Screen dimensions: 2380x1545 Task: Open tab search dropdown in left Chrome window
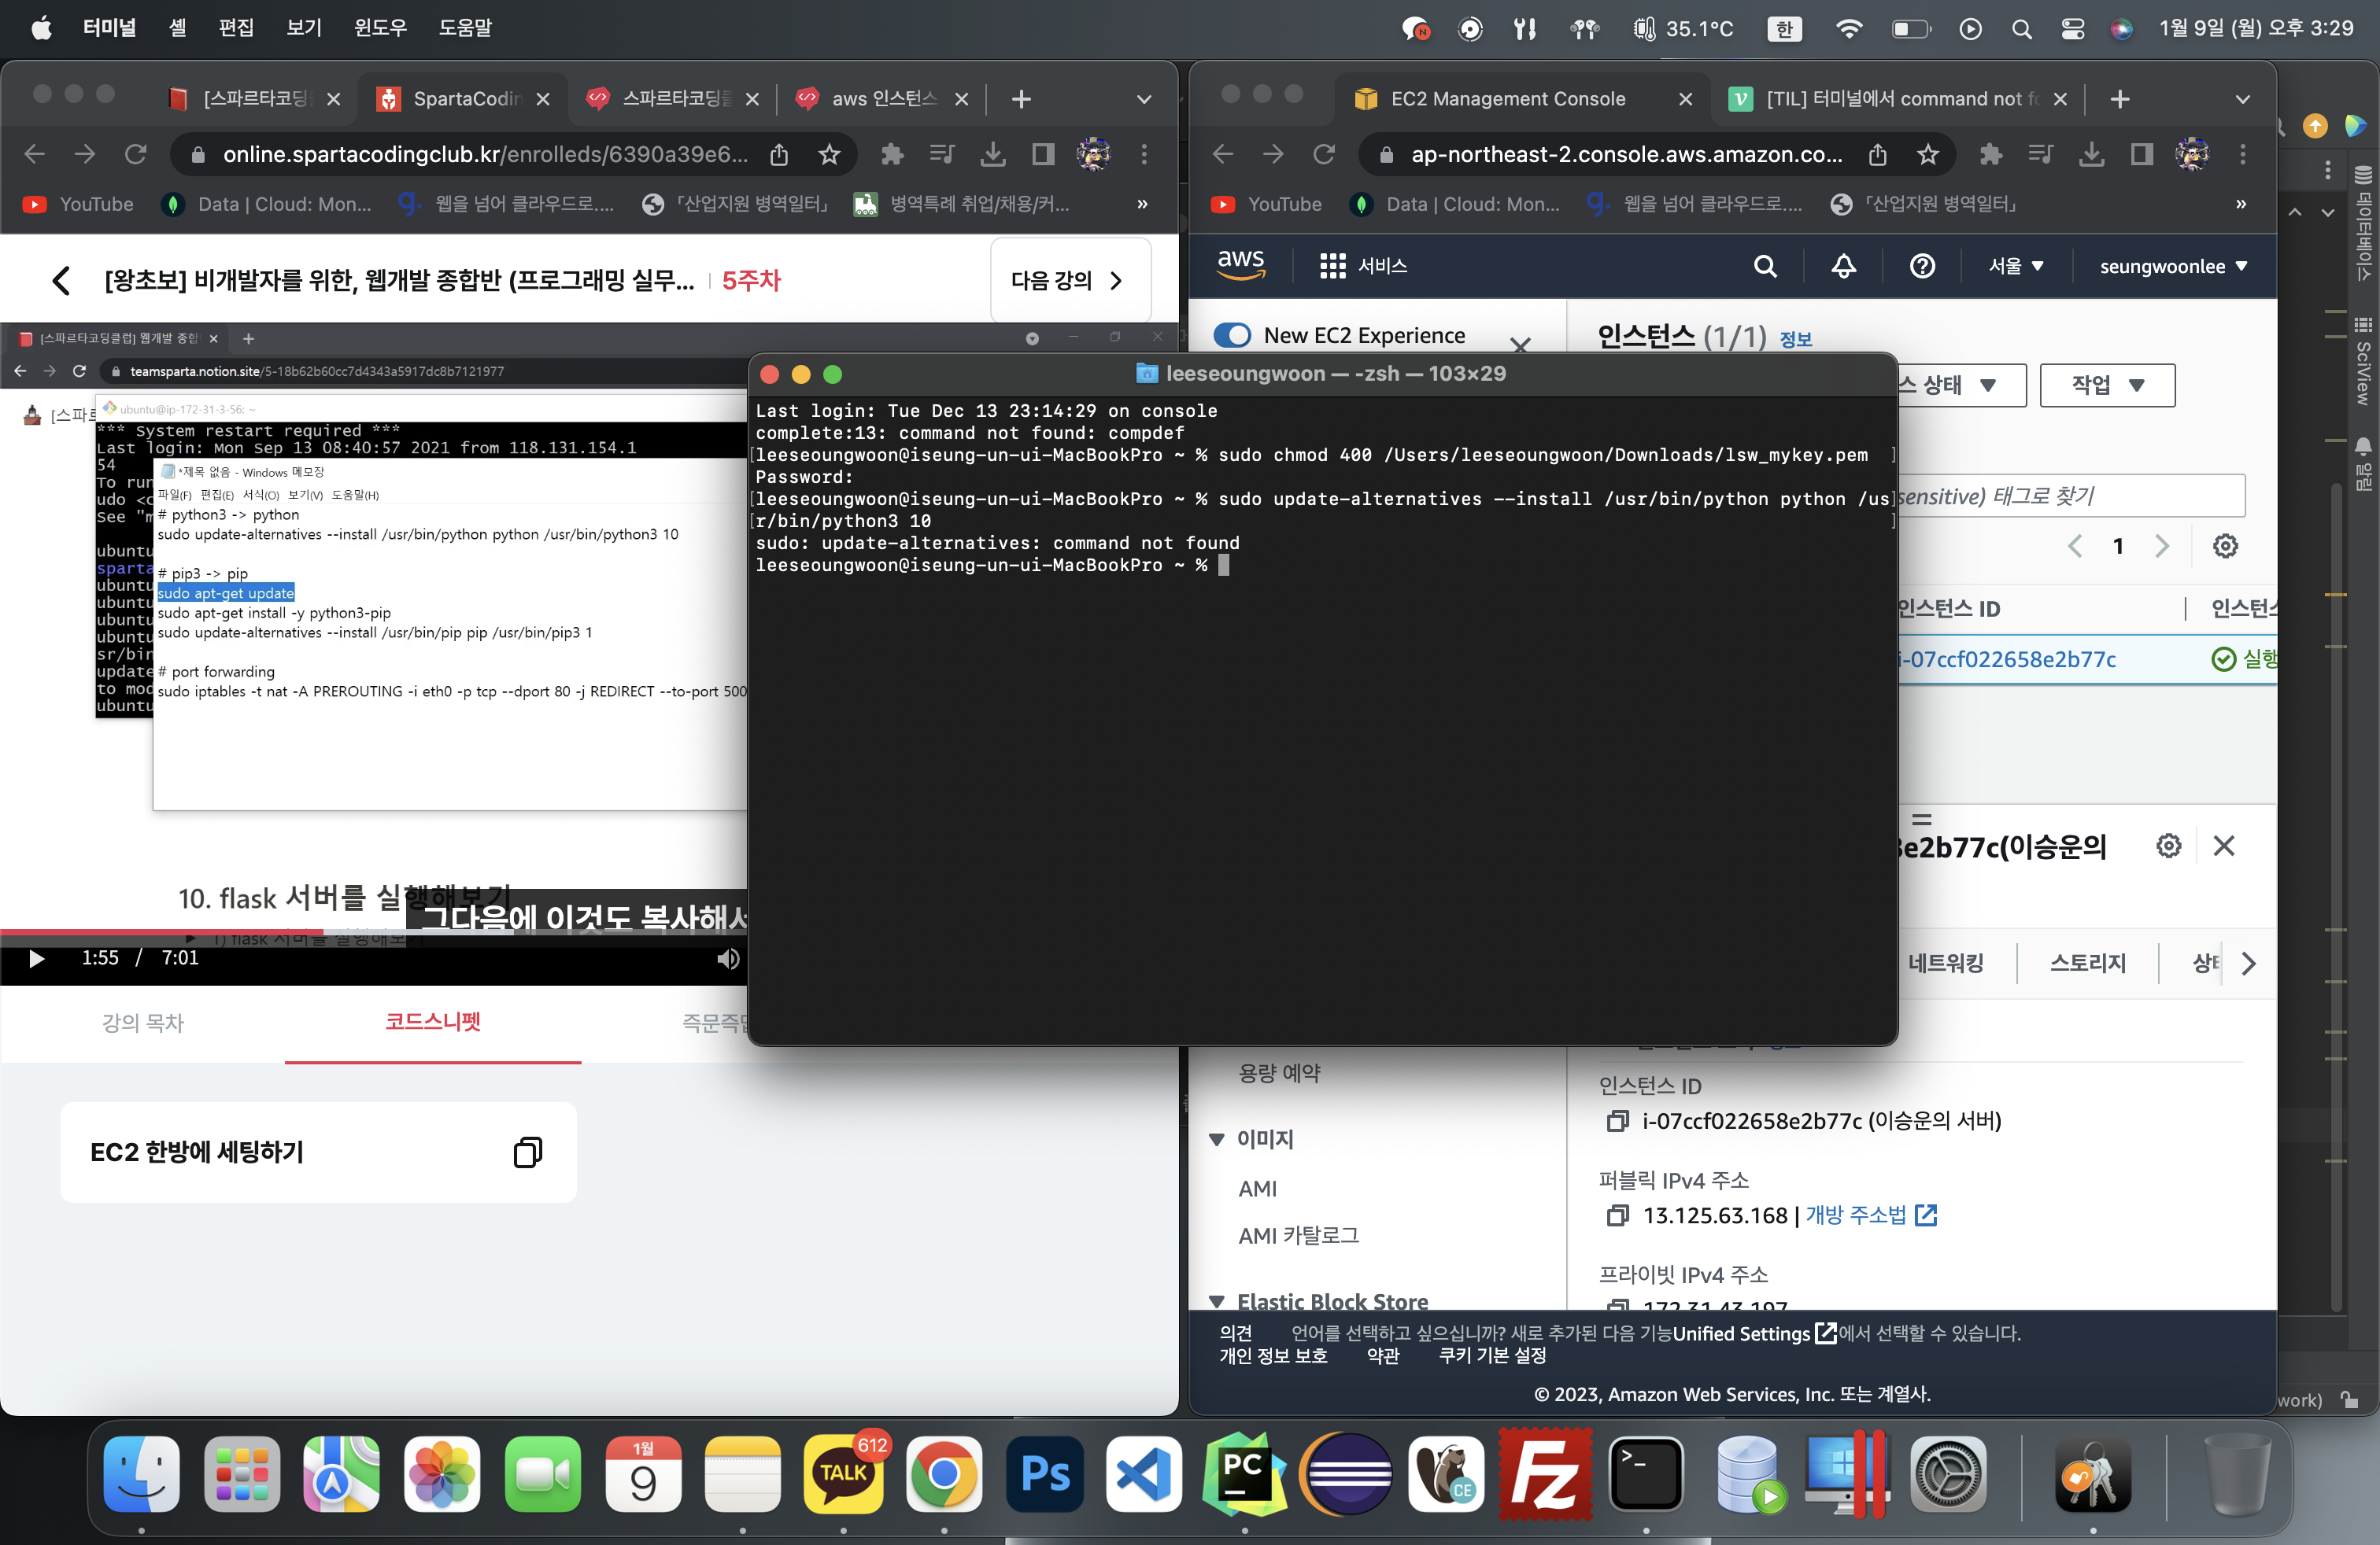coord(1144,99)
